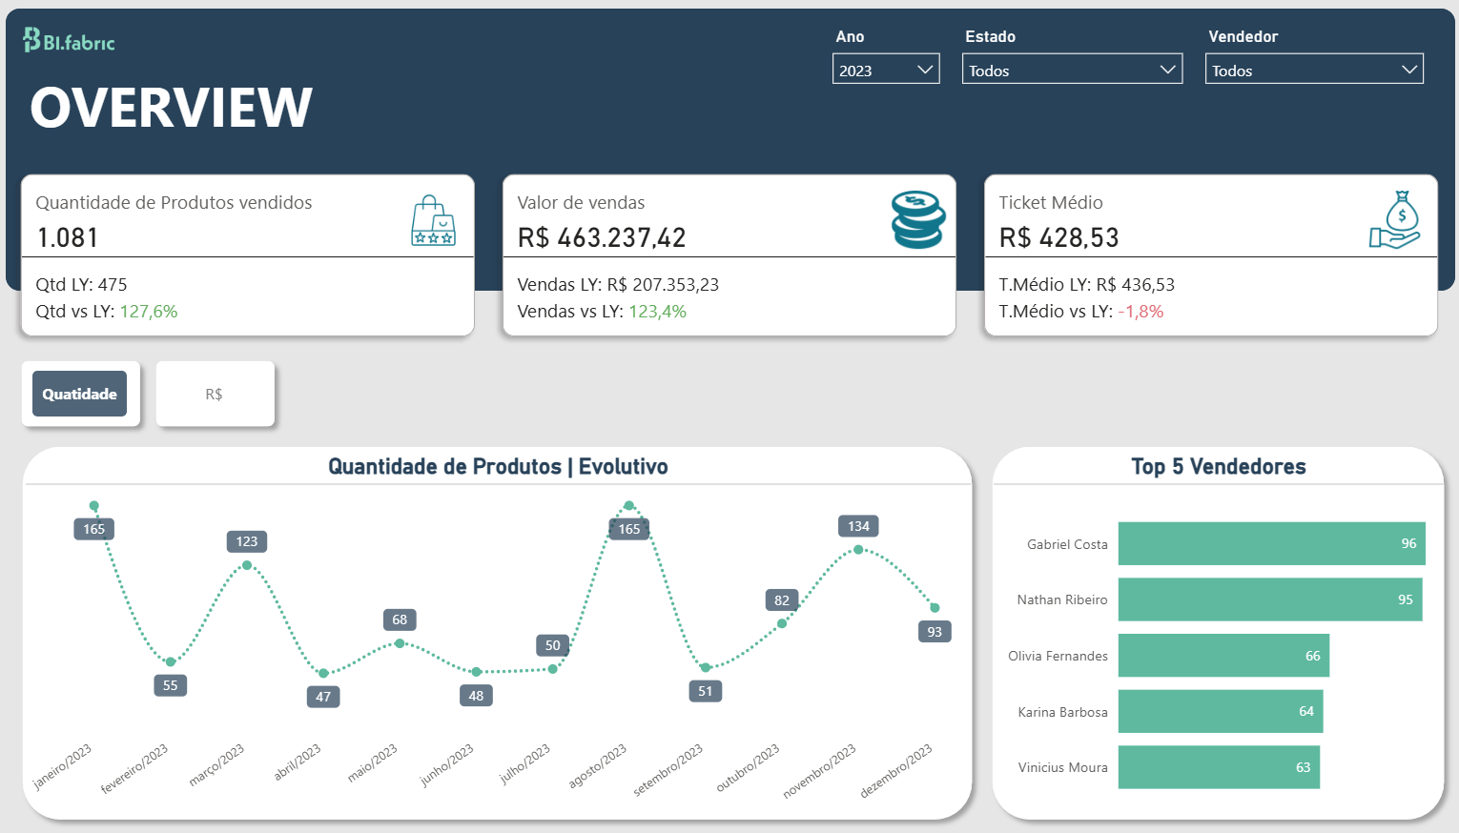This screenshot has height=833, width=1459.
Task: Click the stacked coins icon
Action: [917, 219]
